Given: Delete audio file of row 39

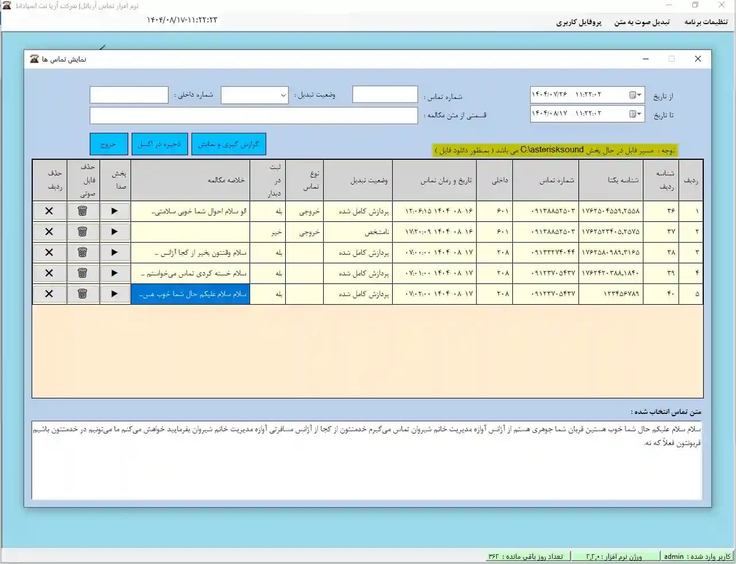Looking at the screenshot, I should pos(83,273).
